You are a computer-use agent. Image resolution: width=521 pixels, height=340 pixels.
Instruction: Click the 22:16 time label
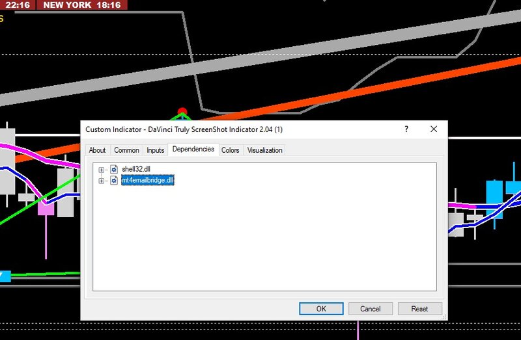[x=18, y=5]
